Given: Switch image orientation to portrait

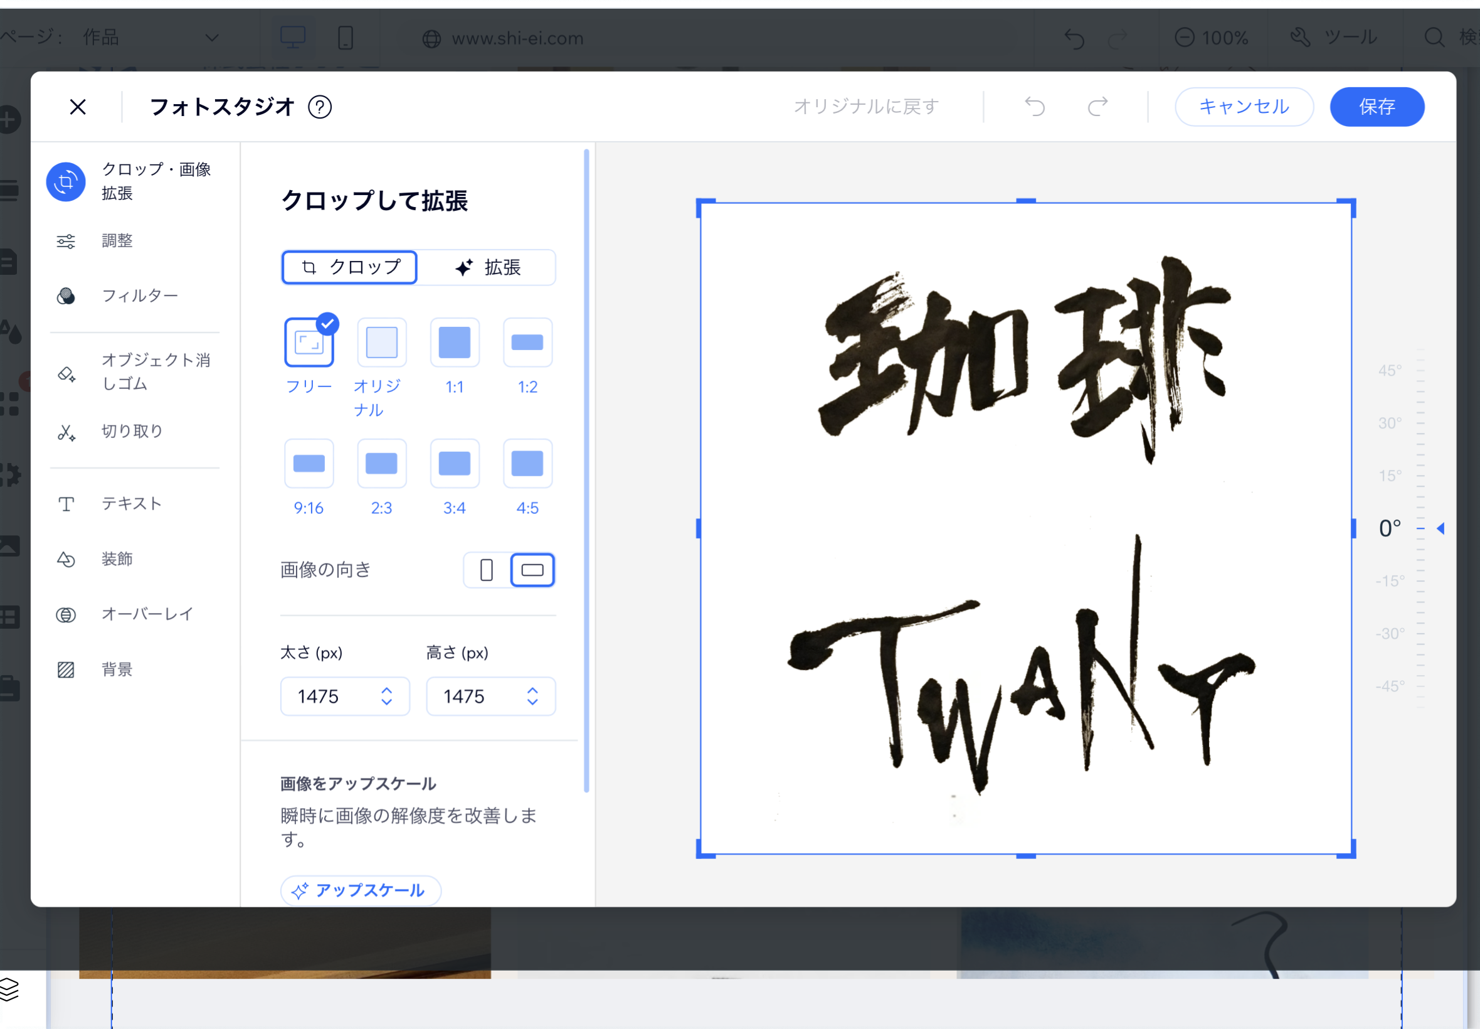Looking at the screenshot, I should [x=487, y=570].
